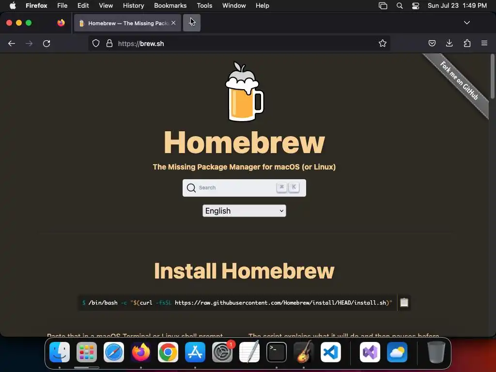Open the Edit menu
Viewport: 496px width, 372px height.
pyautogui.click(x=83, y=5)
